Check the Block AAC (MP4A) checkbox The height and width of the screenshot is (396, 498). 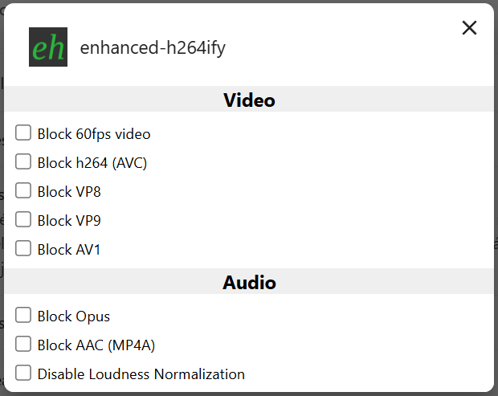[23, 345]
